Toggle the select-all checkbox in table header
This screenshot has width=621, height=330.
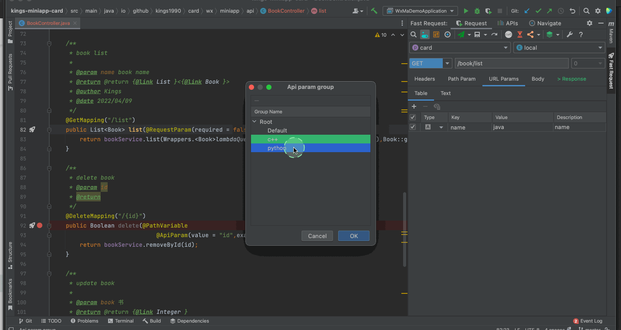(x=413, y=117)
